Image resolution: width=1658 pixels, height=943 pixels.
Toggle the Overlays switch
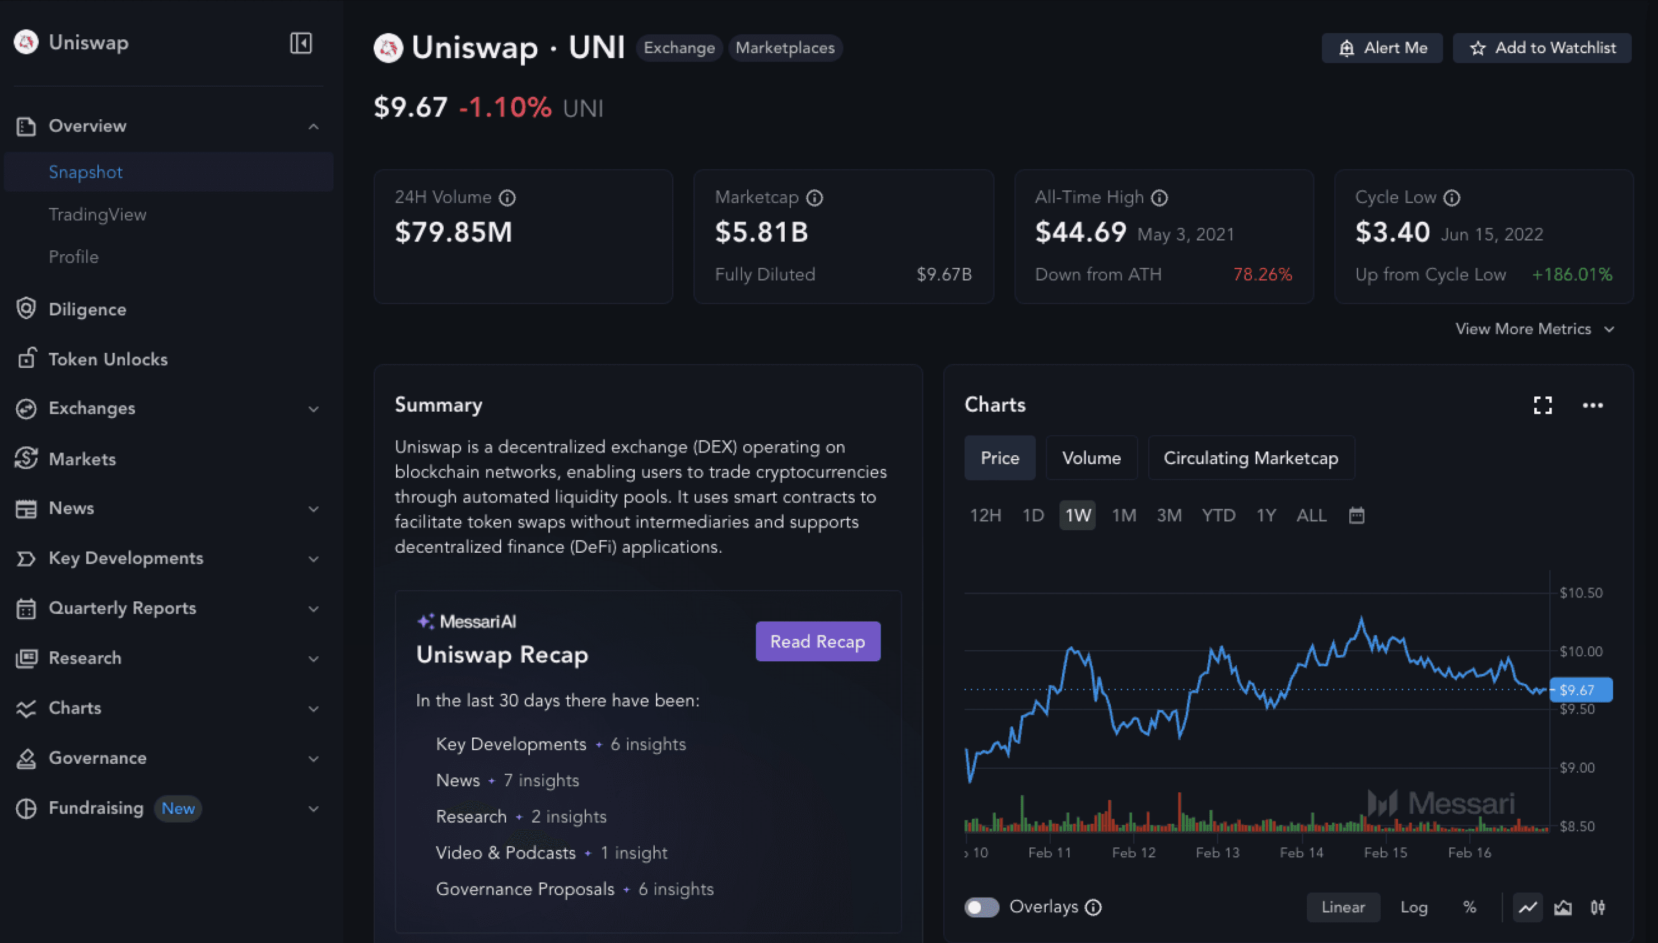982,907
